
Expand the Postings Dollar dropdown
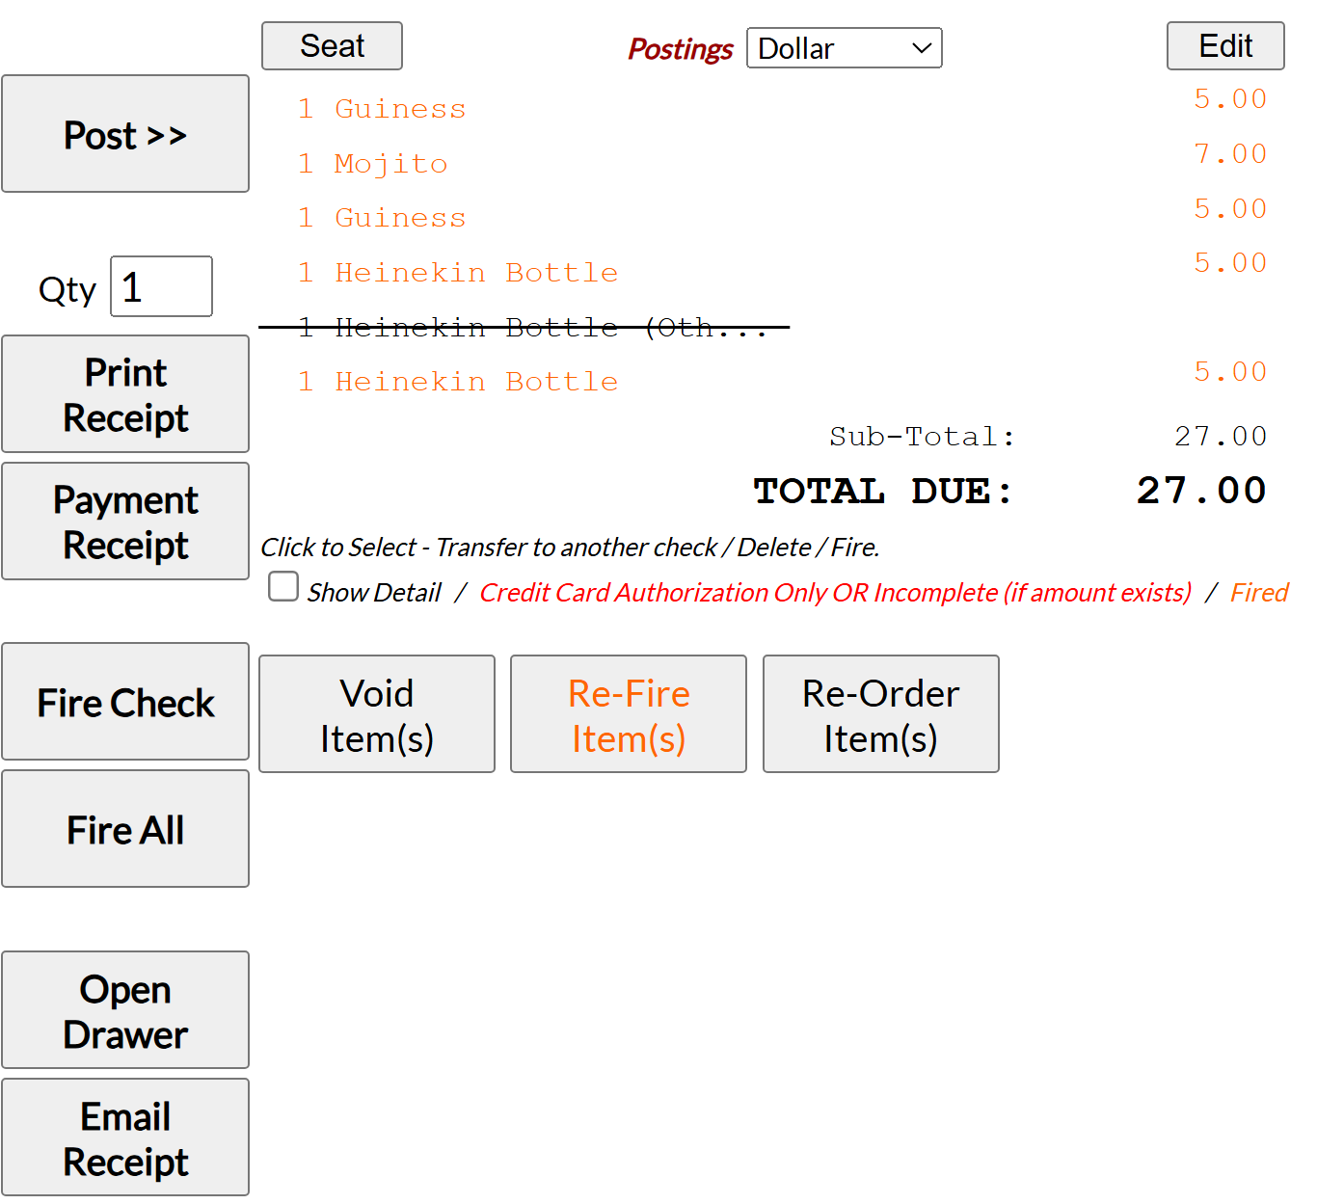click(844, 48)
